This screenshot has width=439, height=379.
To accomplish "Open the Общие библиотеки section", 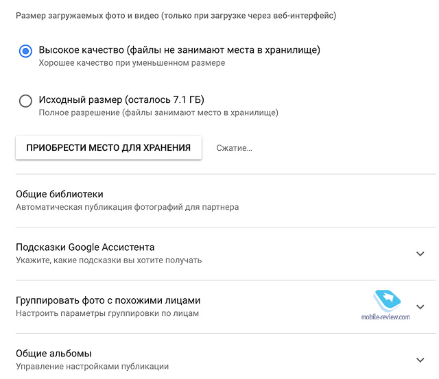I will coord(226,200).
